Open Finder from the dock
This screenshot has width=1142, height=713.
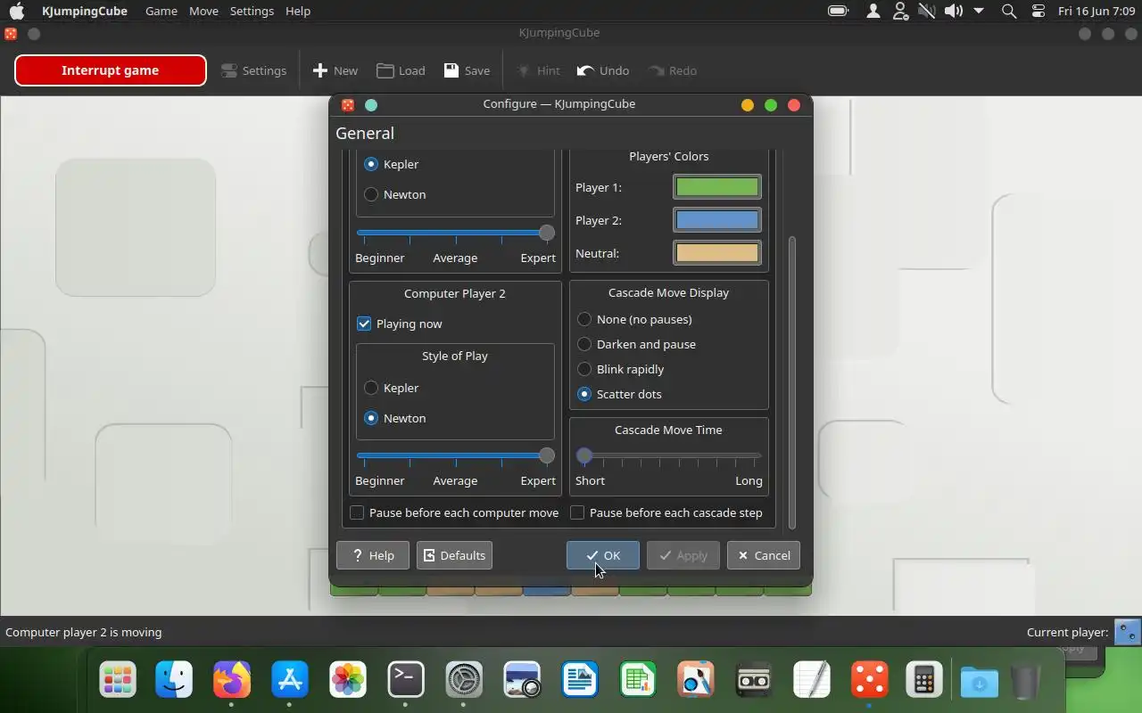174,681
